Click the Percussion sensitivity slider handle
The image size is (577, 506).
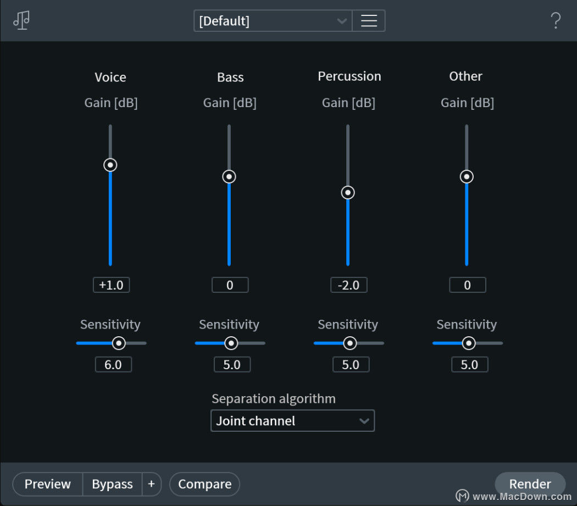(x=350, y=343)
